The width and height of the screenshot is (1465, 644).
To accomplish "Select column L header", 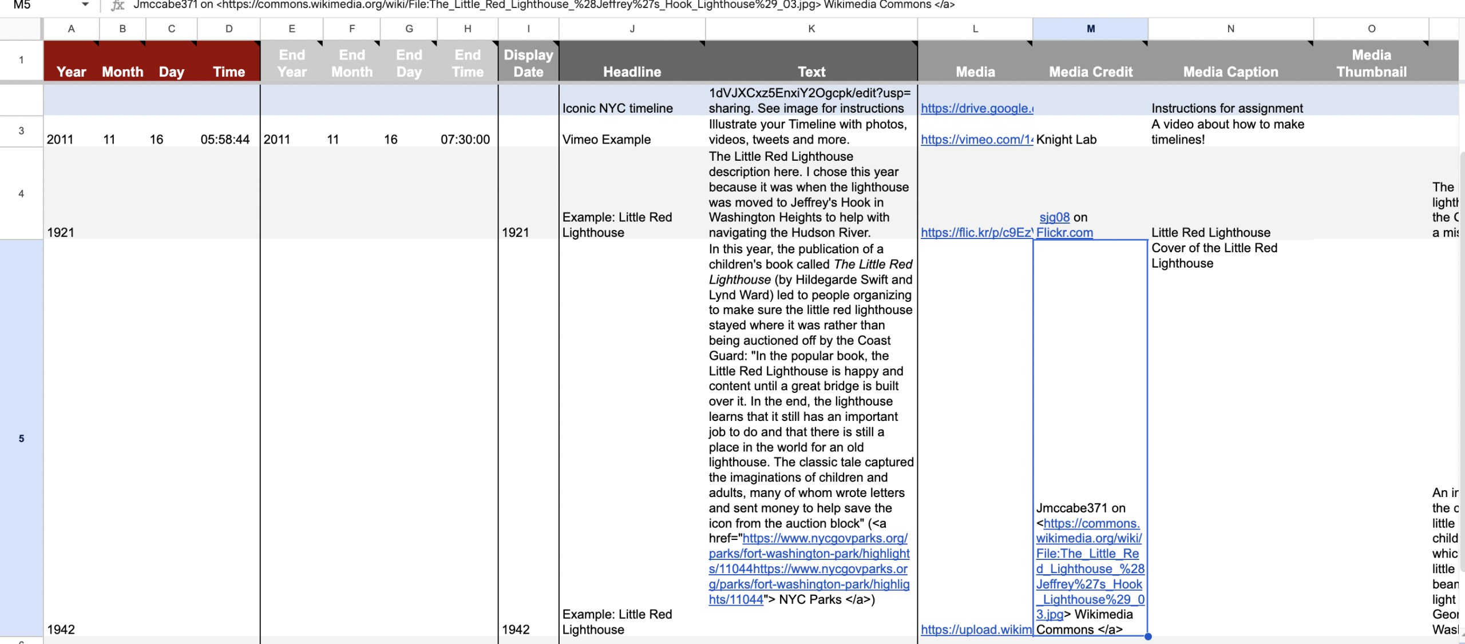I will tap(975, 29).
